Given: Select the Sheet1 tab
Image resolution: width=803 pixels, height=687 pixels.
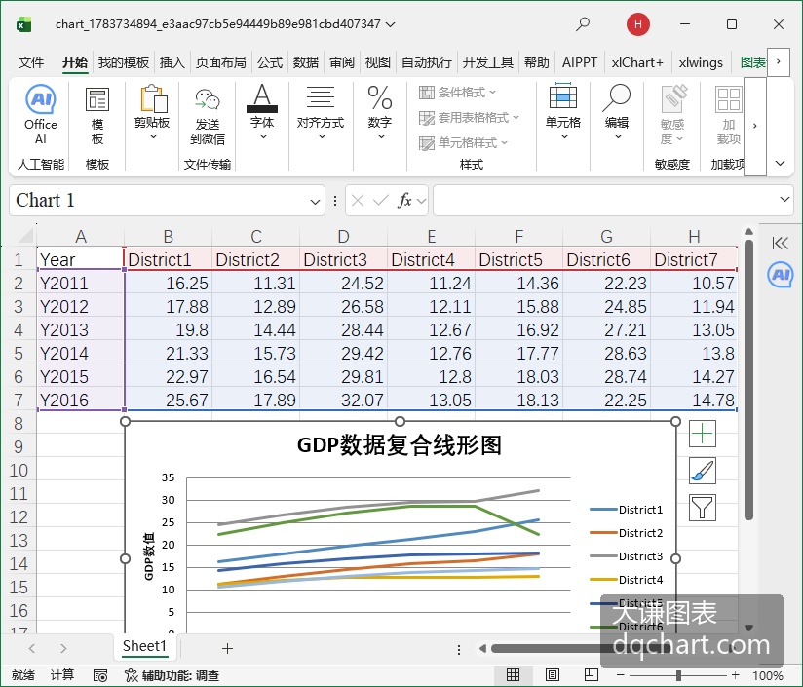Looking at the screenshot, I should (145, 646).
